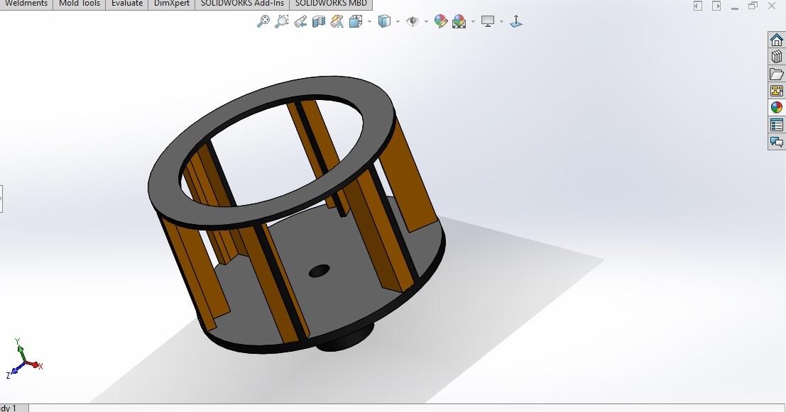Open Edit Appearance color ball tool
786x412 pixels.
(x=441, y=21)
